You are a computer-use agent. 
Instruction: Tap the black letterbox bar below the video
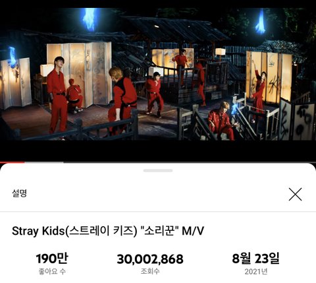tap(158, 151)
